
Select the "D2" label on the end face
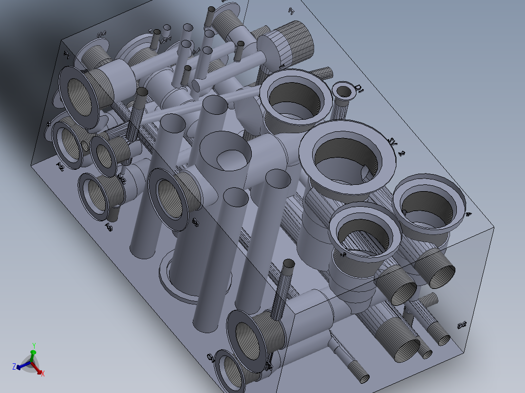462,325
